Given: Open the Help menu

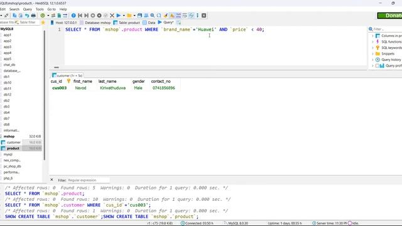Looking at the screenshot, I should [x=63, y=9].
